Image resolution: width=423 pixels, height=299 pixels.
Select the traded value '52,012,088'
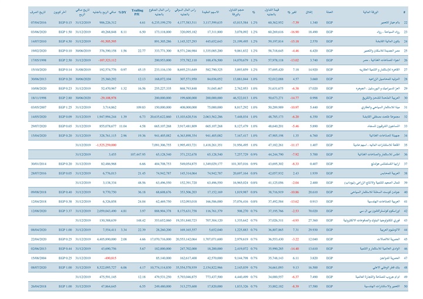click(x=276, y=79)
